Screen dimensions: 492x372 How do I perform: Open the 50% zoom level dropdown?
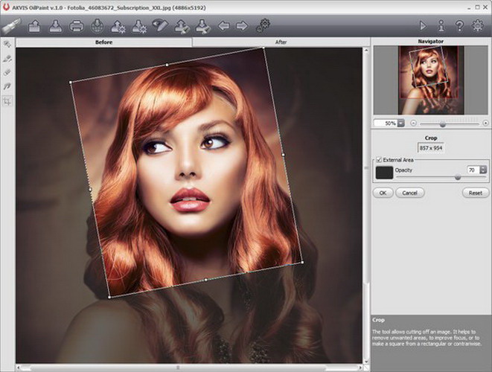pos(400,123)
